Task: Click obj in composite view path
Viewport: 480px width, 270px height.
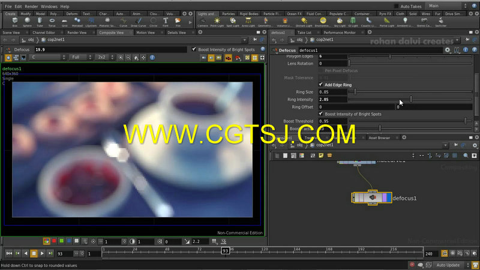Action: 31,40
